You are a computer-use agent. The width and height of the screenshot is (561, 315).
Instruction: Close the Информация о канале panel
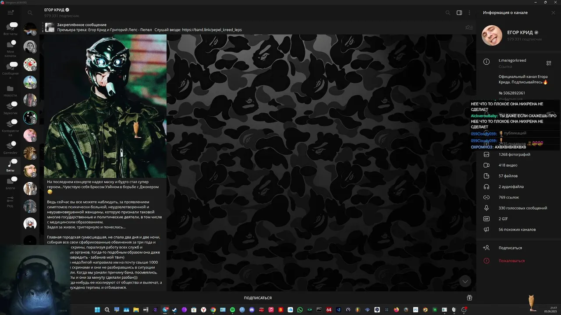[553, 13]
